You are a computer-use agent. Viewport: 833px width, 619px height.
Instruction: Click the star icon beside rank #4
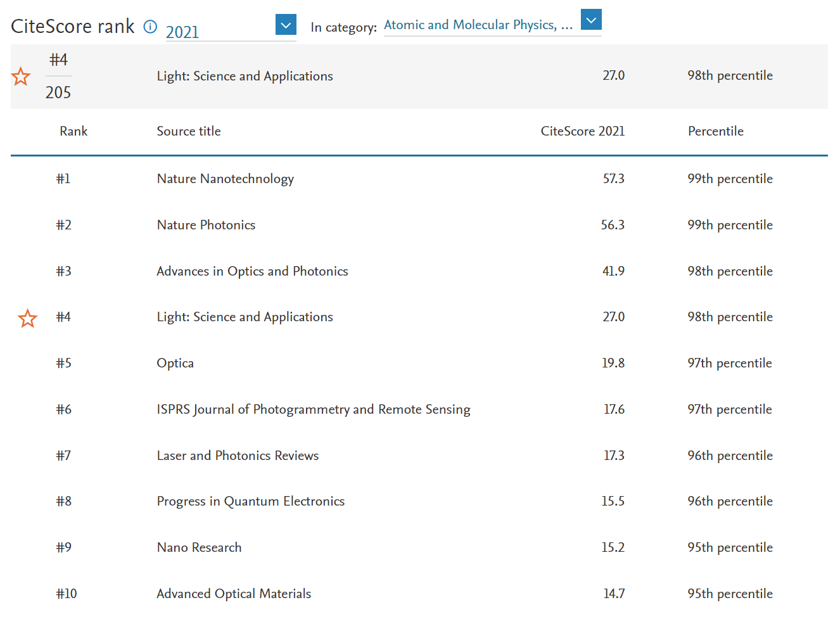click(x=28, y=318)
